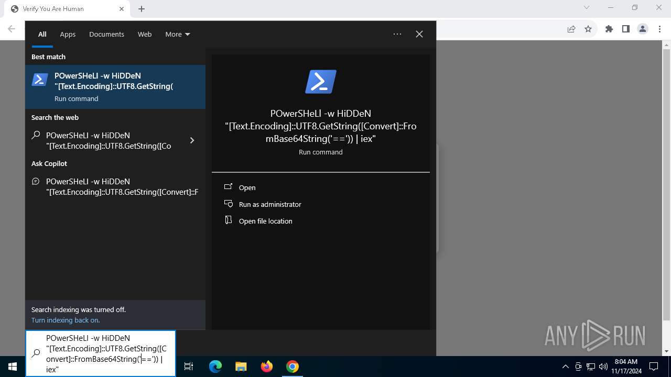This screenshot has height=377, width=671.
Task: Open the Windows Start menu
Action: [13, 367]
